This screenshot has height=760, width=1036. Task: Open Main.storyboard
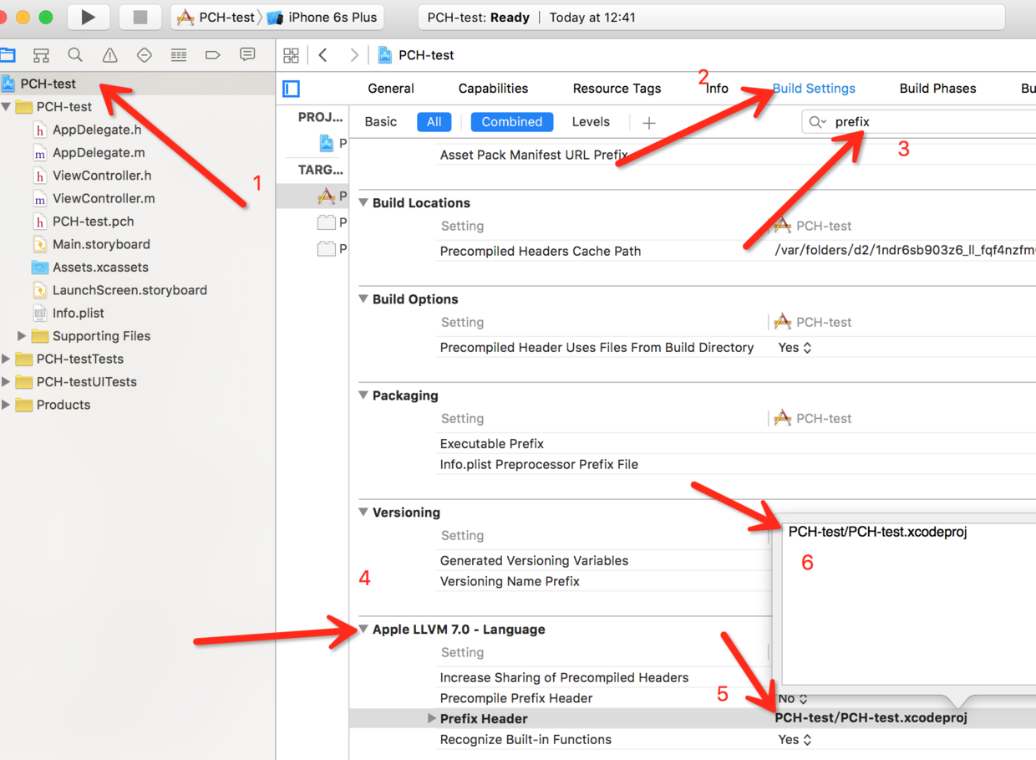[101, 244]
